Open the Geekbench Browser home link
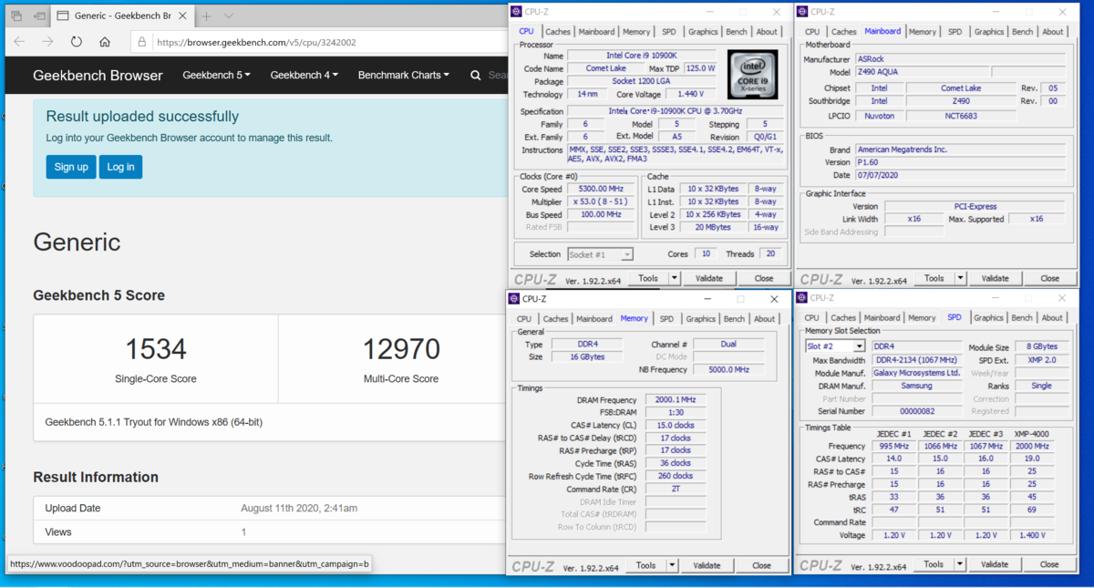The height and width of the screenshot is (588, 1094). [x=98, y=76]
